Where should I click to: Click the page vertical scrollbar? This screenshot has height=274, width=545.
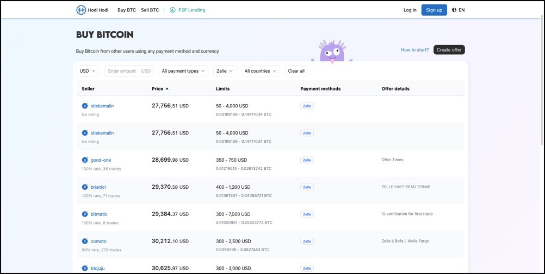click(542, 81)
